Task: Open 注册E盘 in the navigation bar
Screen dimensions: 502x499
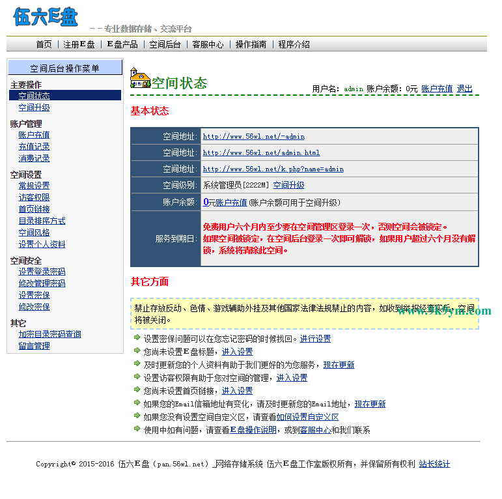Action: [79, 44]
